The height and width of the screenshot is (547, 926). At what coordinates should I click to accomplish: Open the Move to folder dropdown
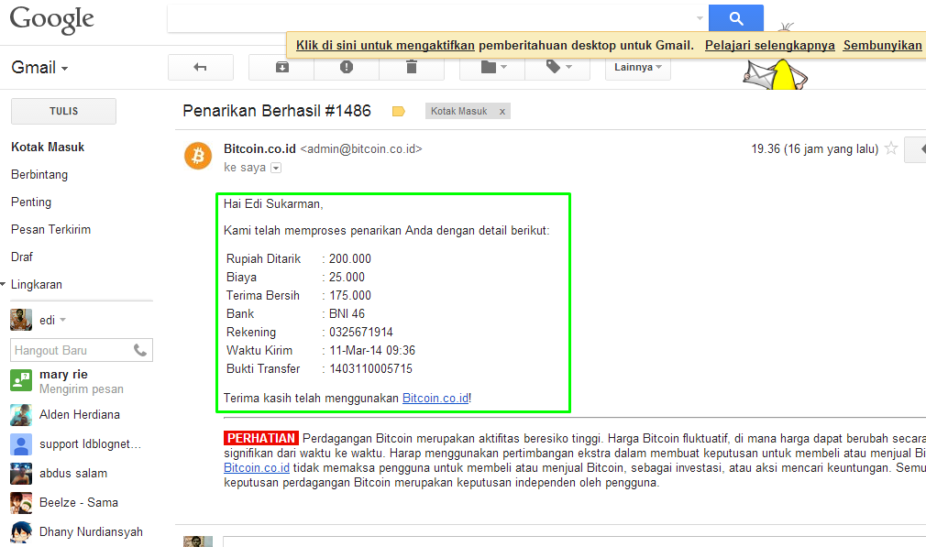(x=493, y=67)
